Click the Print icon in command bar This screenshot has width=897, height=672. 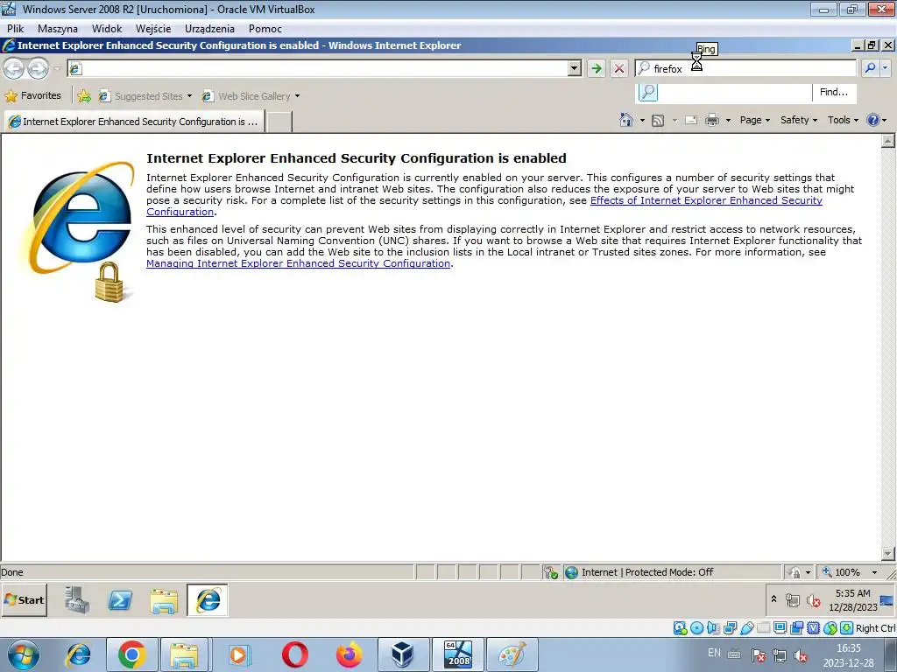click(x=712, y=120)
